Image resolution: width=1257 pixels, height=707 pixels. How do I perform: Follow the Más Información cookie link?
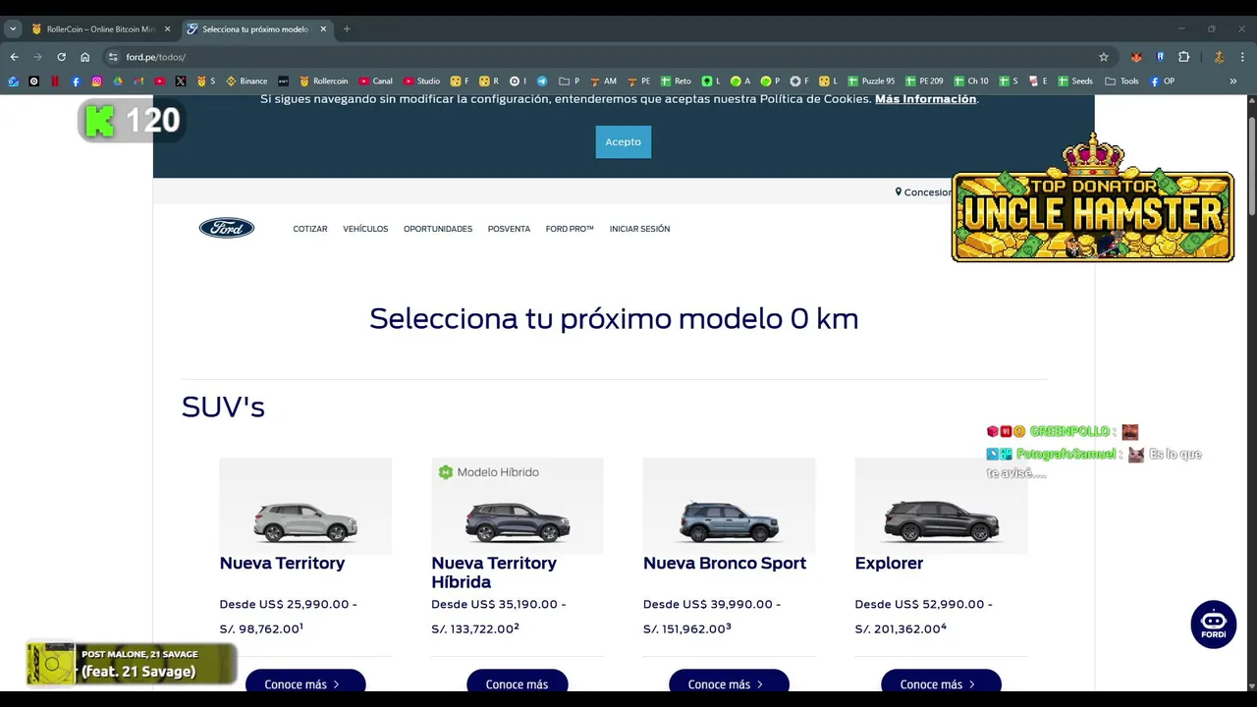tap(925, 99)
